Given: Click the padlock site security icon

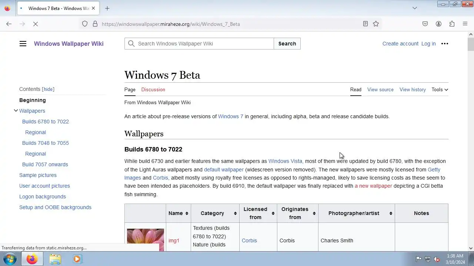Looking at the screenshot, I should pyautogui.click(x=95, y=24).
